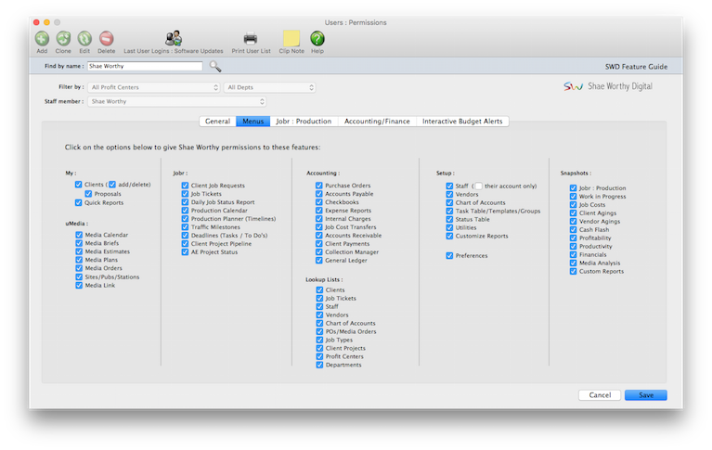This screenshot has height=450, width=712.
Task: Open Last User Logins software updates
Action: tap(174, 39)
